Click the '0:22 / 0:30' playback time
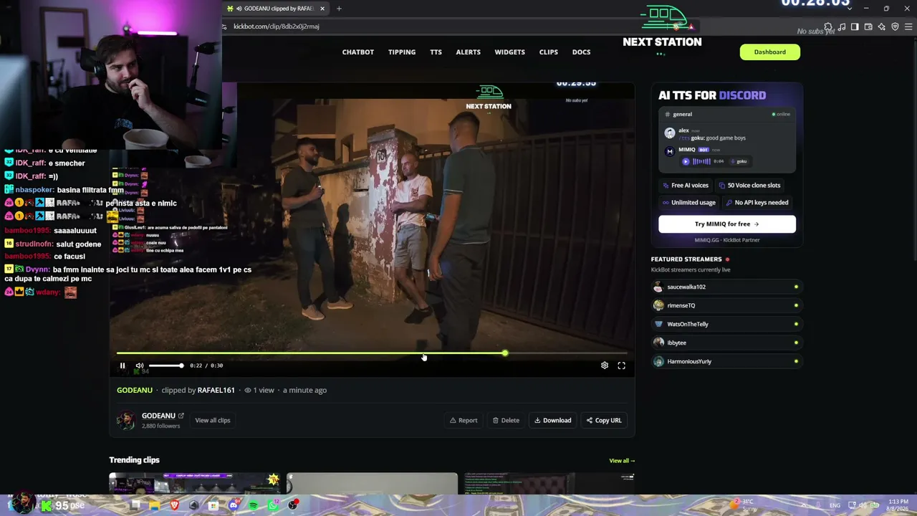The height and width of the screenshot is (516, 917). (206, 365)
